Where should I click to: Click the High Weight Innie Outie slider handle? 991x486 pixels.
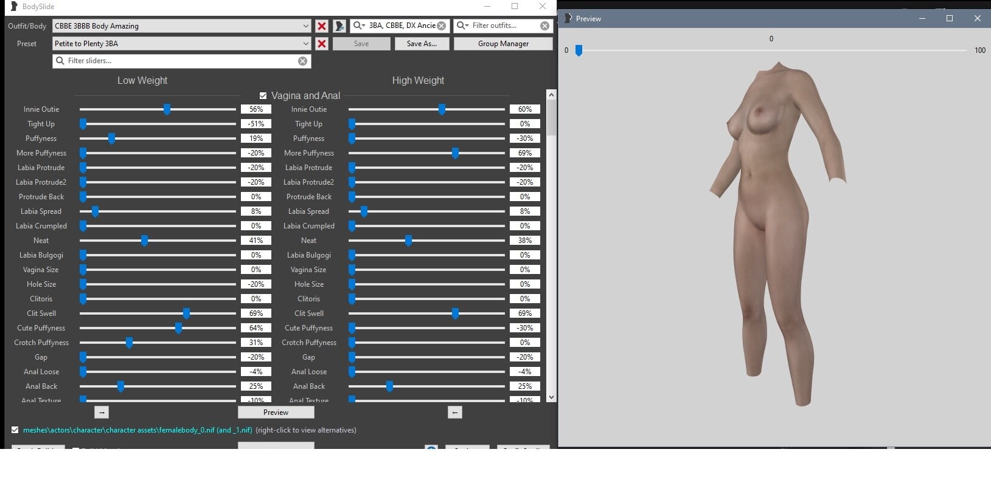tap(442, 109)
